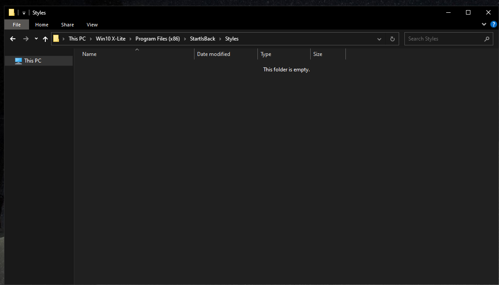Open the Share ribbon tab
The image size is (499, 285).
[67, 25]
